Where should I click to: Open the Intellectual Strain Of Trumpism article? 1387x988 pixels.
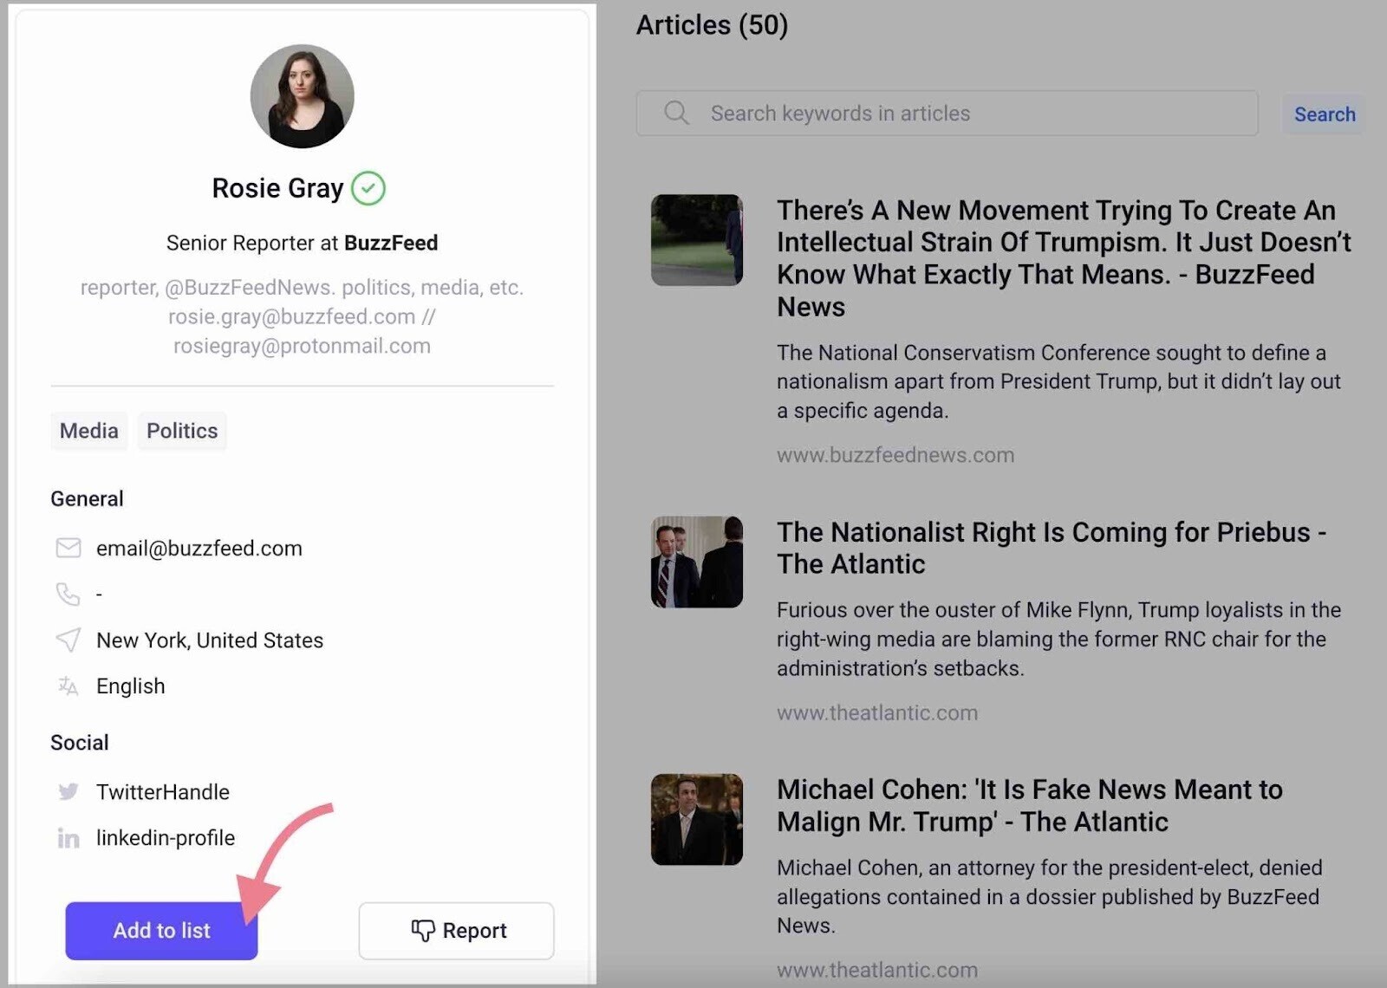1064,258
